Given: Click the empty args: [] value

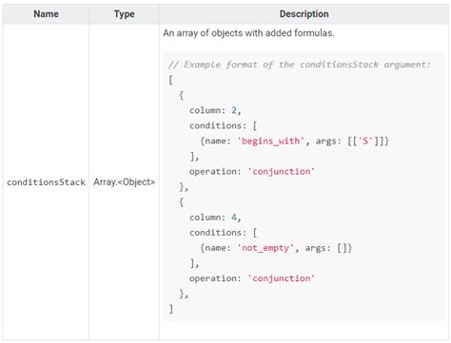Looking at the screenshot, I should tap(343, 248).
